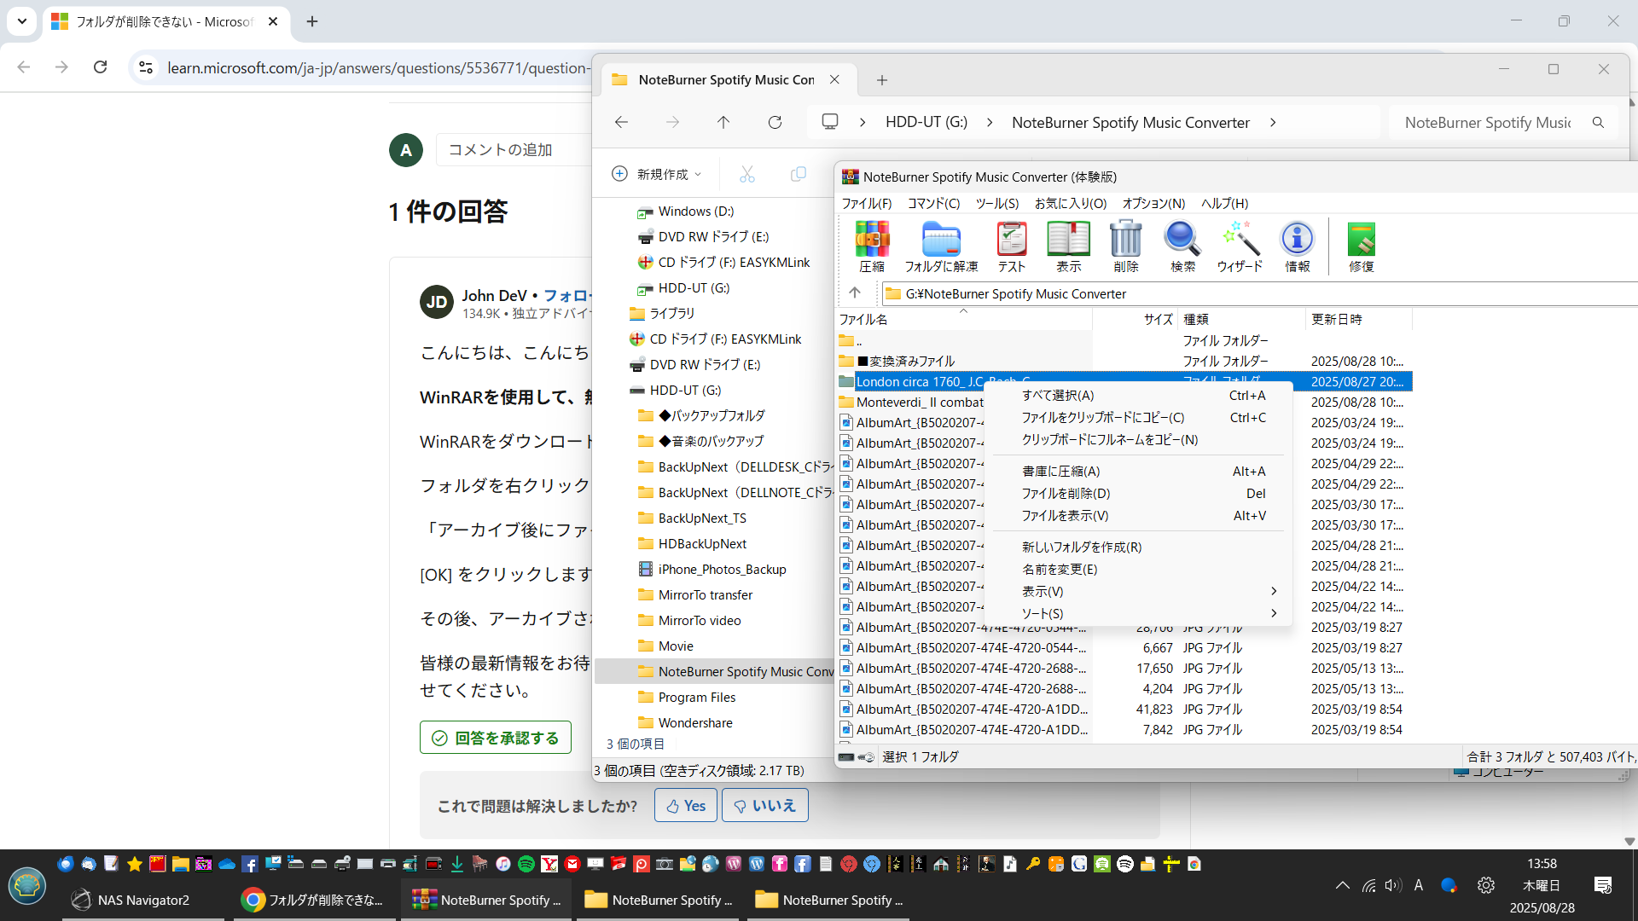Open WinRAR ファイル(F) menu
This screenshot has height=921, width=1638.
(x=867, y=203)
